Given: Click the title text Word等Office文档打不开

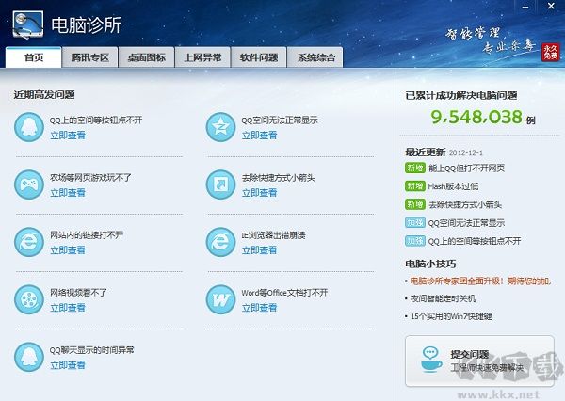Looking at the screenshot, I should 284,293.
